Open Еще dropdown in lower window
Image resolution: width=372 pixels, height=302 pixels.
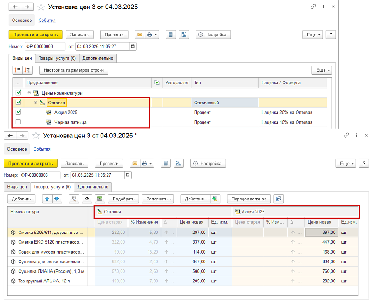click(345, 163)
